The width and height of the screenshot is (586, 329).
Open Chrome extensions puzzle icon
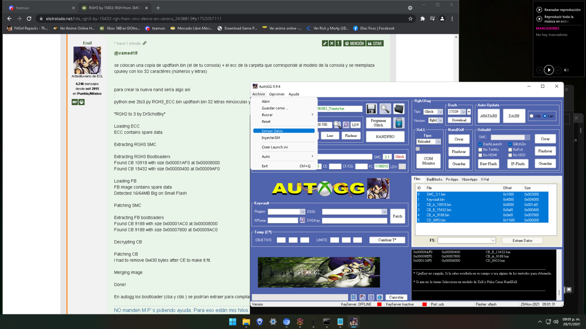point(423,19)
